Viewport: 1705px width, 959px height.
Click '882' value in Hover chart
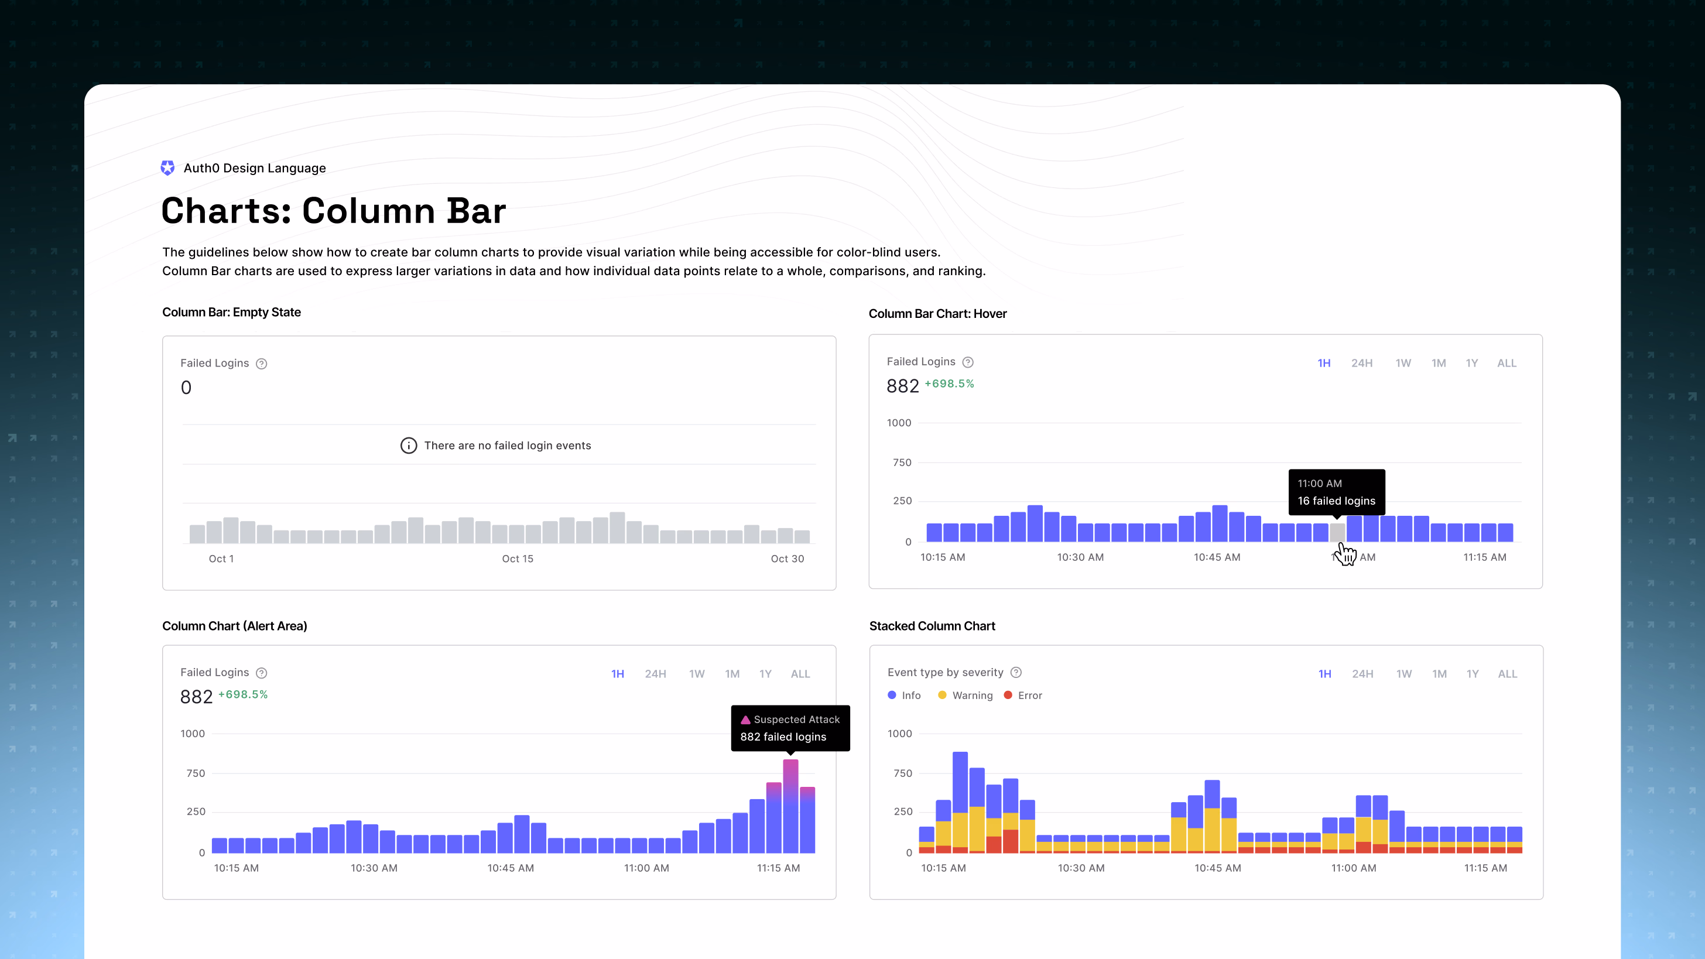pyautogui.click(x=903, y=386)
